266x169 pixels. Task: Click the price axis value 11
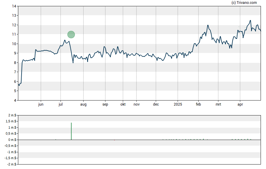pyautogui.click(x=14, y=34)
